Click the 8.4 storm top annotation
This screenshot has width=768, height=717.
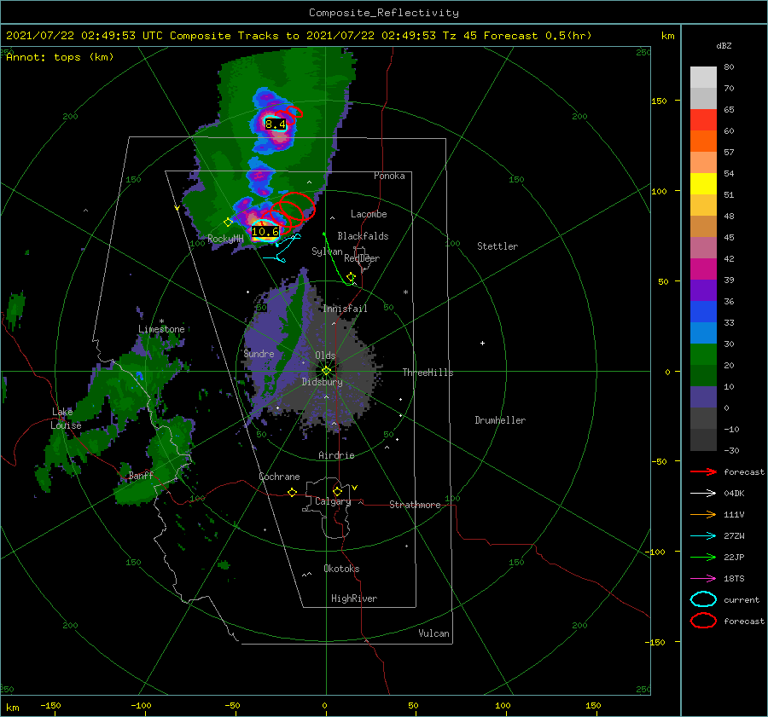click(x=276, y=124)
